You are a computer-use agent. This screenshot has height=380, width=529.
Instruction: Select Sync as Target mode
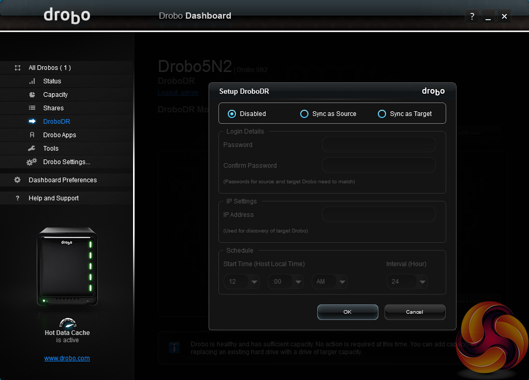(382, 114)
